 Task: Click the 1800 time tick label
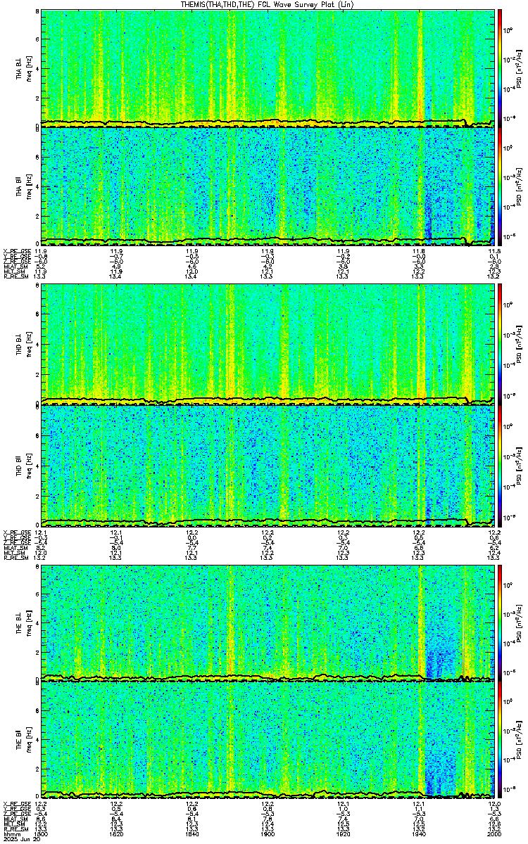41,834
